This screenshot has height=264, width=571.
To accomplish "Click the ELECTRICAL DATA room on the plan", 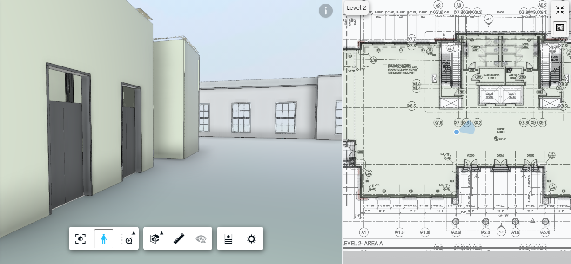I will [x=491, y=75].
